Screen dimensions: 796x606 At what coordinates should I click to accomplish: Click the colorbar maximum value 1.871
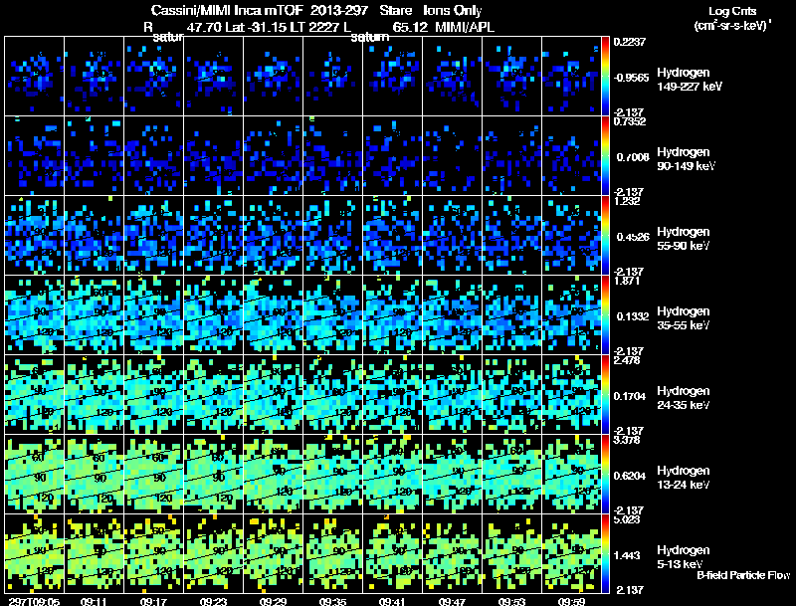(627, 281)
